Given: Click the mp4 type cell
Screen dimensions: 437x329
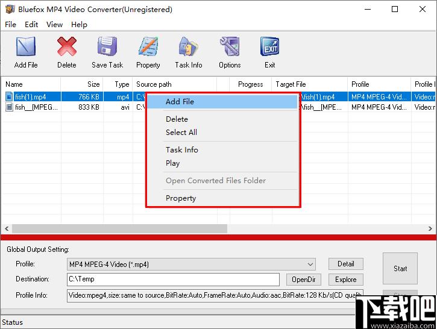Looking at the screenshot, I should pyautogui.click(x=123, y=97).
